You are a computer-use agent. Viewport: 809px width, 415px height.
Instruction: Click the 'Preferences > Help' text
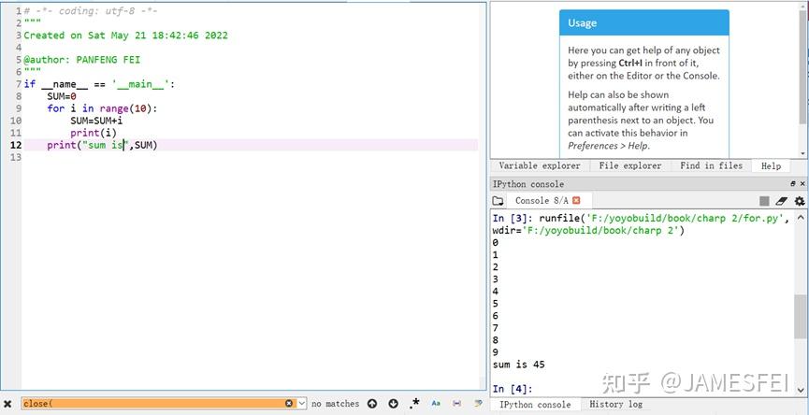tap(608, 146)
